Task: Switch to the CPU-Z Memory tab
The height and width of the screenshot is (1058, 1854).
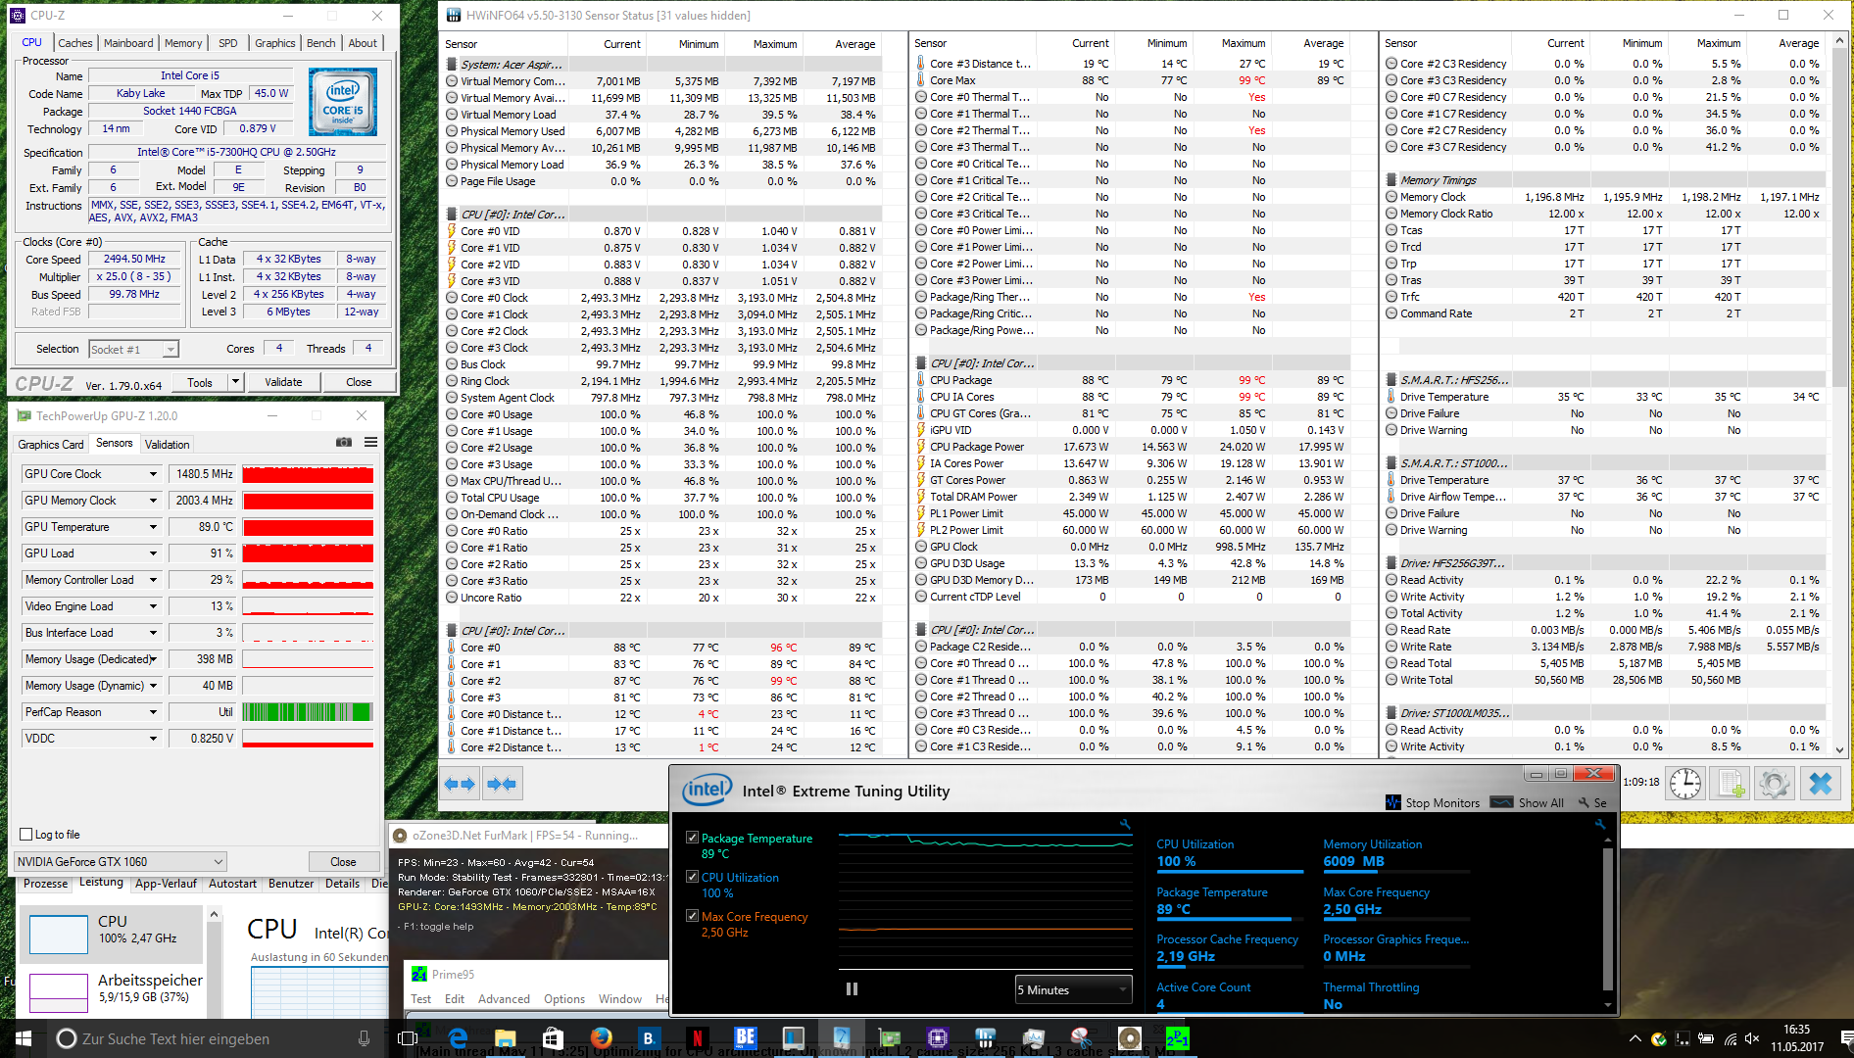Action: pos(183,43)
